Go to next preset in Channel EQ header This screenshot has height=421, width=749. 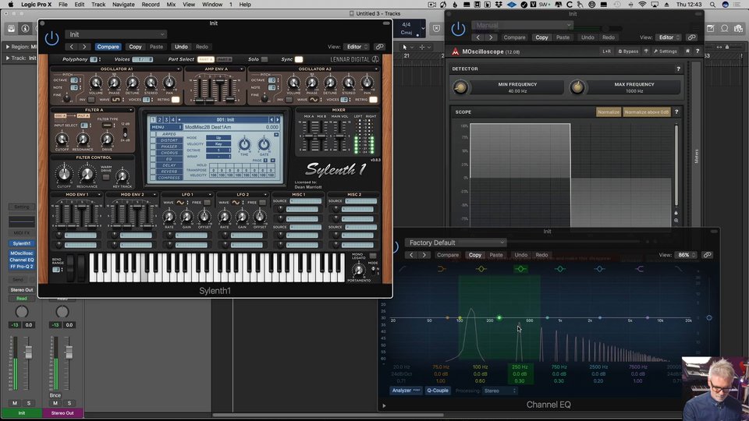424,255
